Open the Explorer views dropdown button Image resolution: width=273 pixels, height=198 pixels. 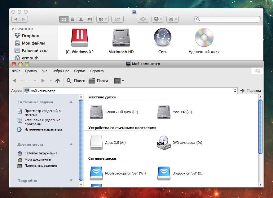pyautogui.click(x=119, y=81)
